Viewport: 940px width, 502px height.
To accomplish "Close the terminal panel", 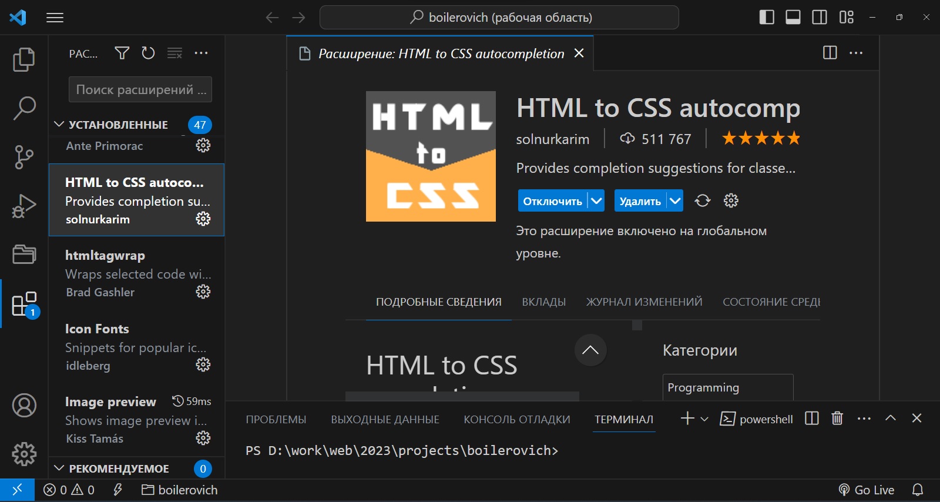I will pos(916,418).
